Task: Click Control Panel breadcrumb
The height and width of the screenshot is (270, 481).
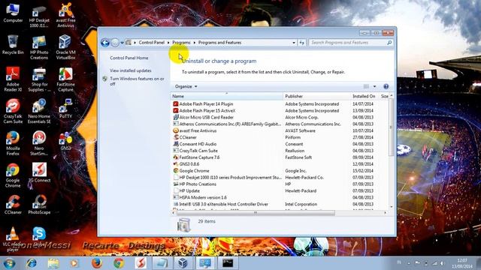Action: tap(152, 43)
